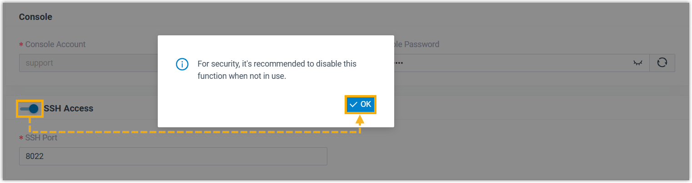The height and width of the screenshot is (183, 692).
Task: Toggle the SSH Access switch
Action: (x=30, y=109)
